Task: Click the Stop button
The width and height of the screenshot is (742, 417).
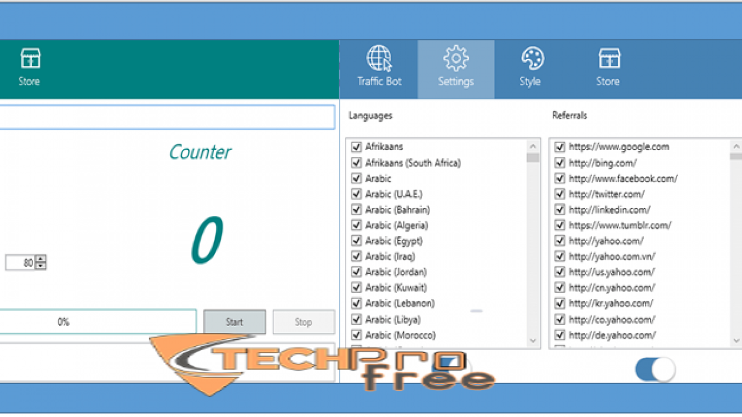Action: 304,322
